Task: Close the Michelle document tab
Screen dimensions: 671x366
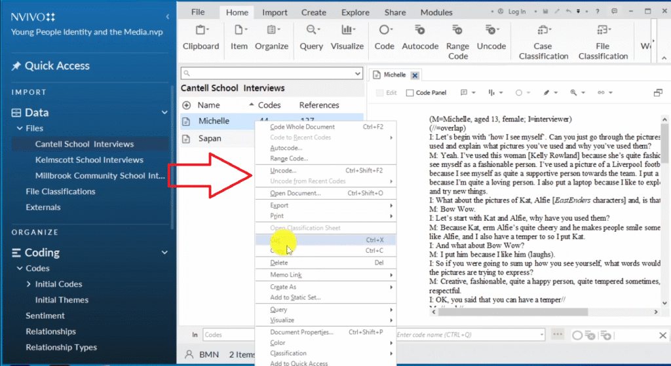Action: pos(414,75)
